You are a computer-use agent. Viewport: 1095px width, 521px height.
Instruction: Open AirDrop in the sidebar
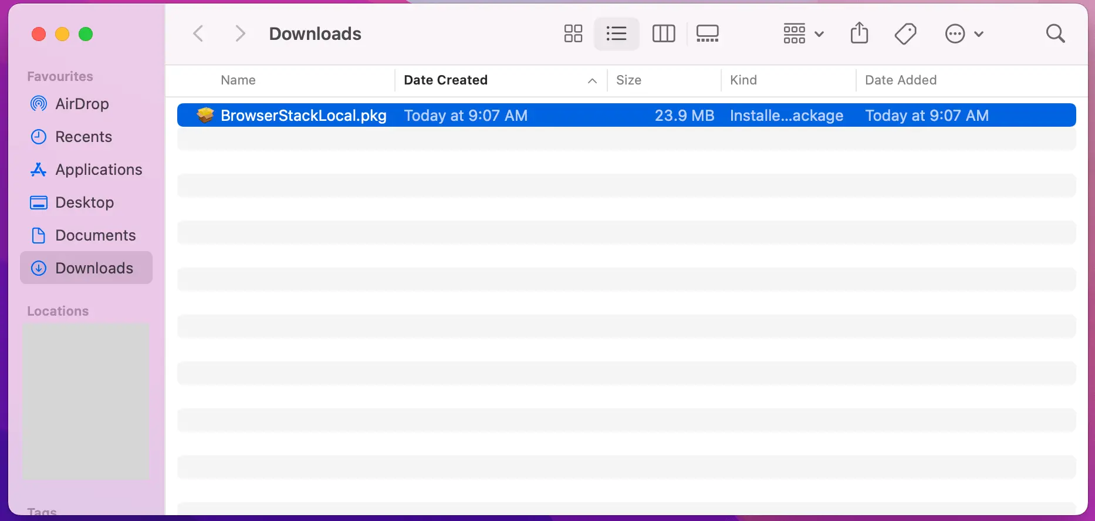82,104
